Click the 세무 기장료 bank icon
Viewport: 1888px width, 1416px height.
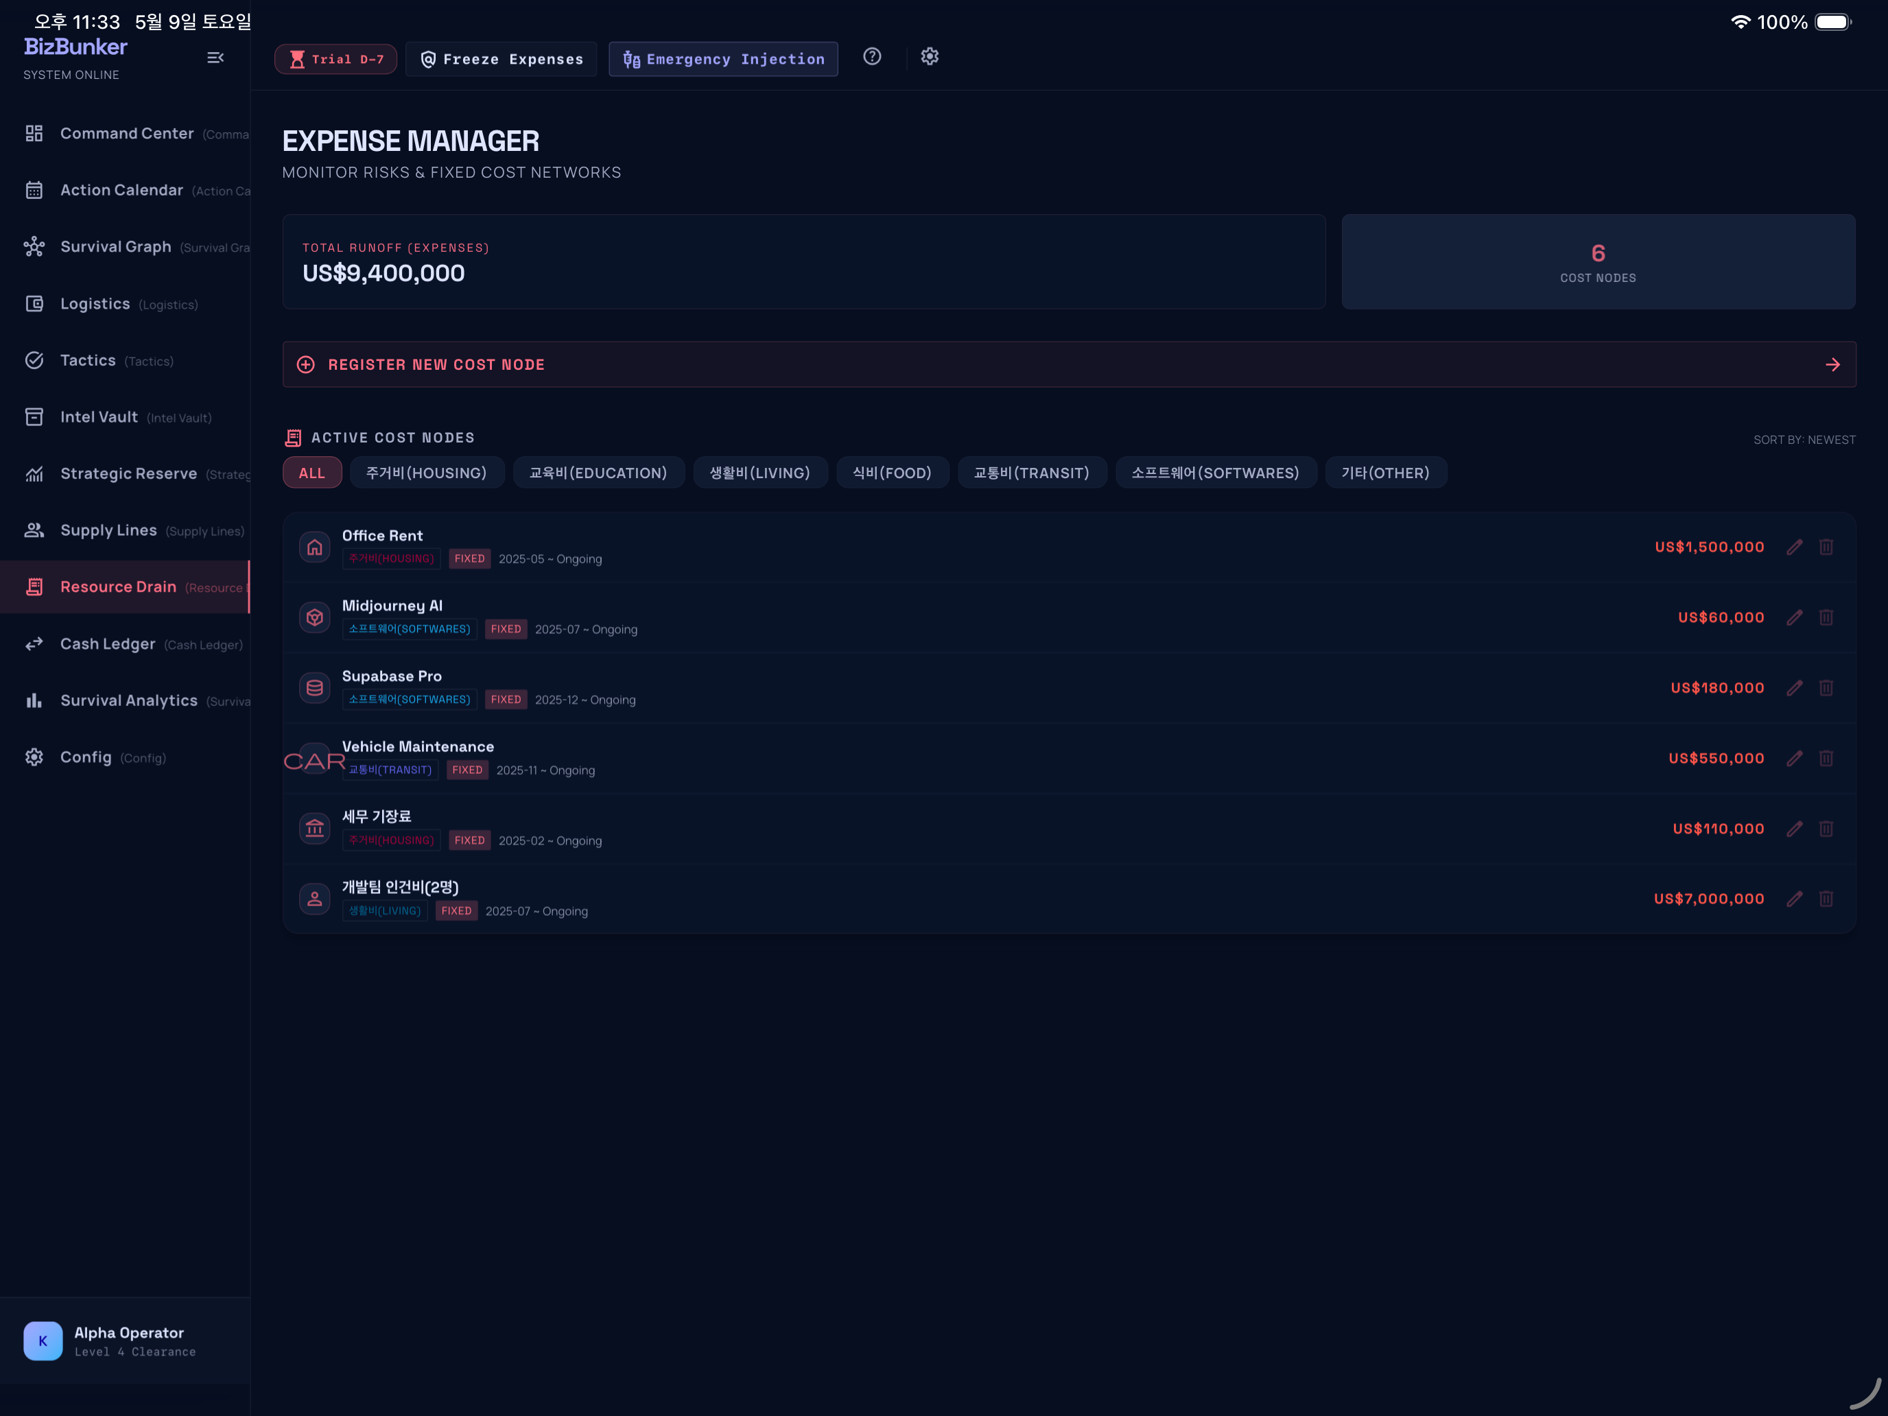coord(315,829)
